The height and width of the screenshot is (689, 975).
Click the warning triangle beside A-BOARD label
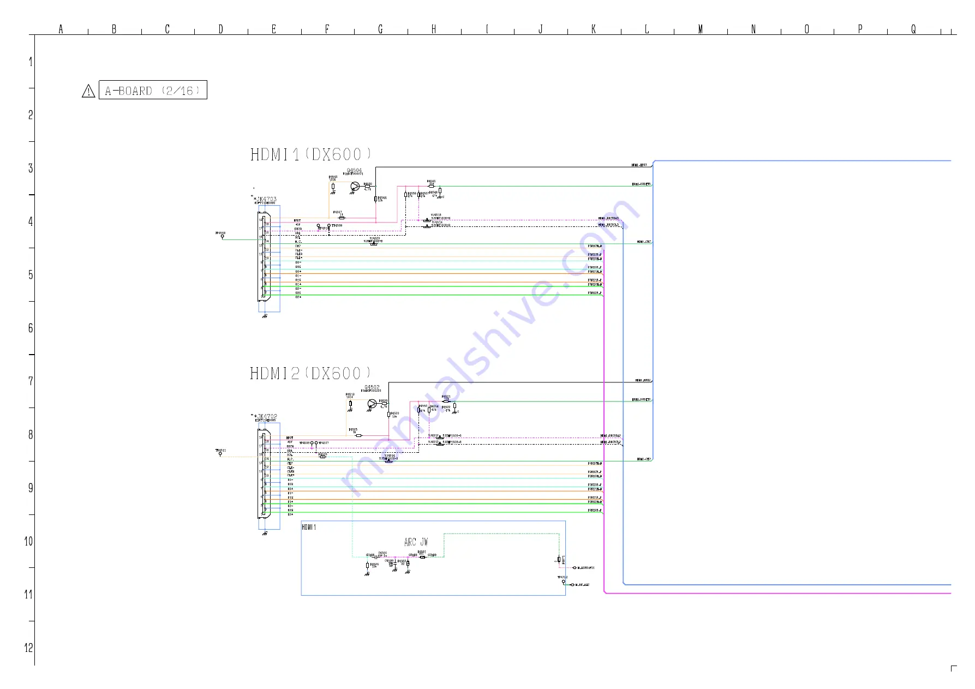tap(88, 91)
